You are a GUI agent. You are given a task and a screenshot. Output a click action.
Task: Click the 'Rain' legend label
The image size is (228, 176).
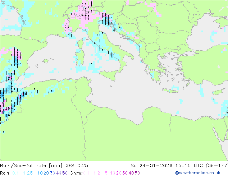point(5,173)
